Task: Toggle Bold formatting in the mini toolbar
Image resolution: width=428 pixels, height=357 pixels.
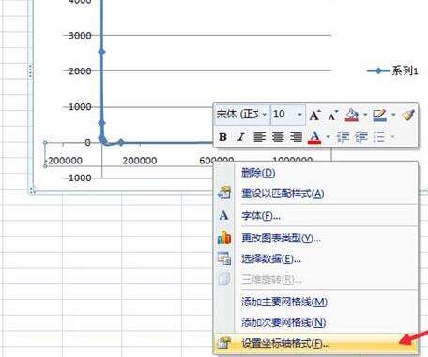Action: (222, 137)
